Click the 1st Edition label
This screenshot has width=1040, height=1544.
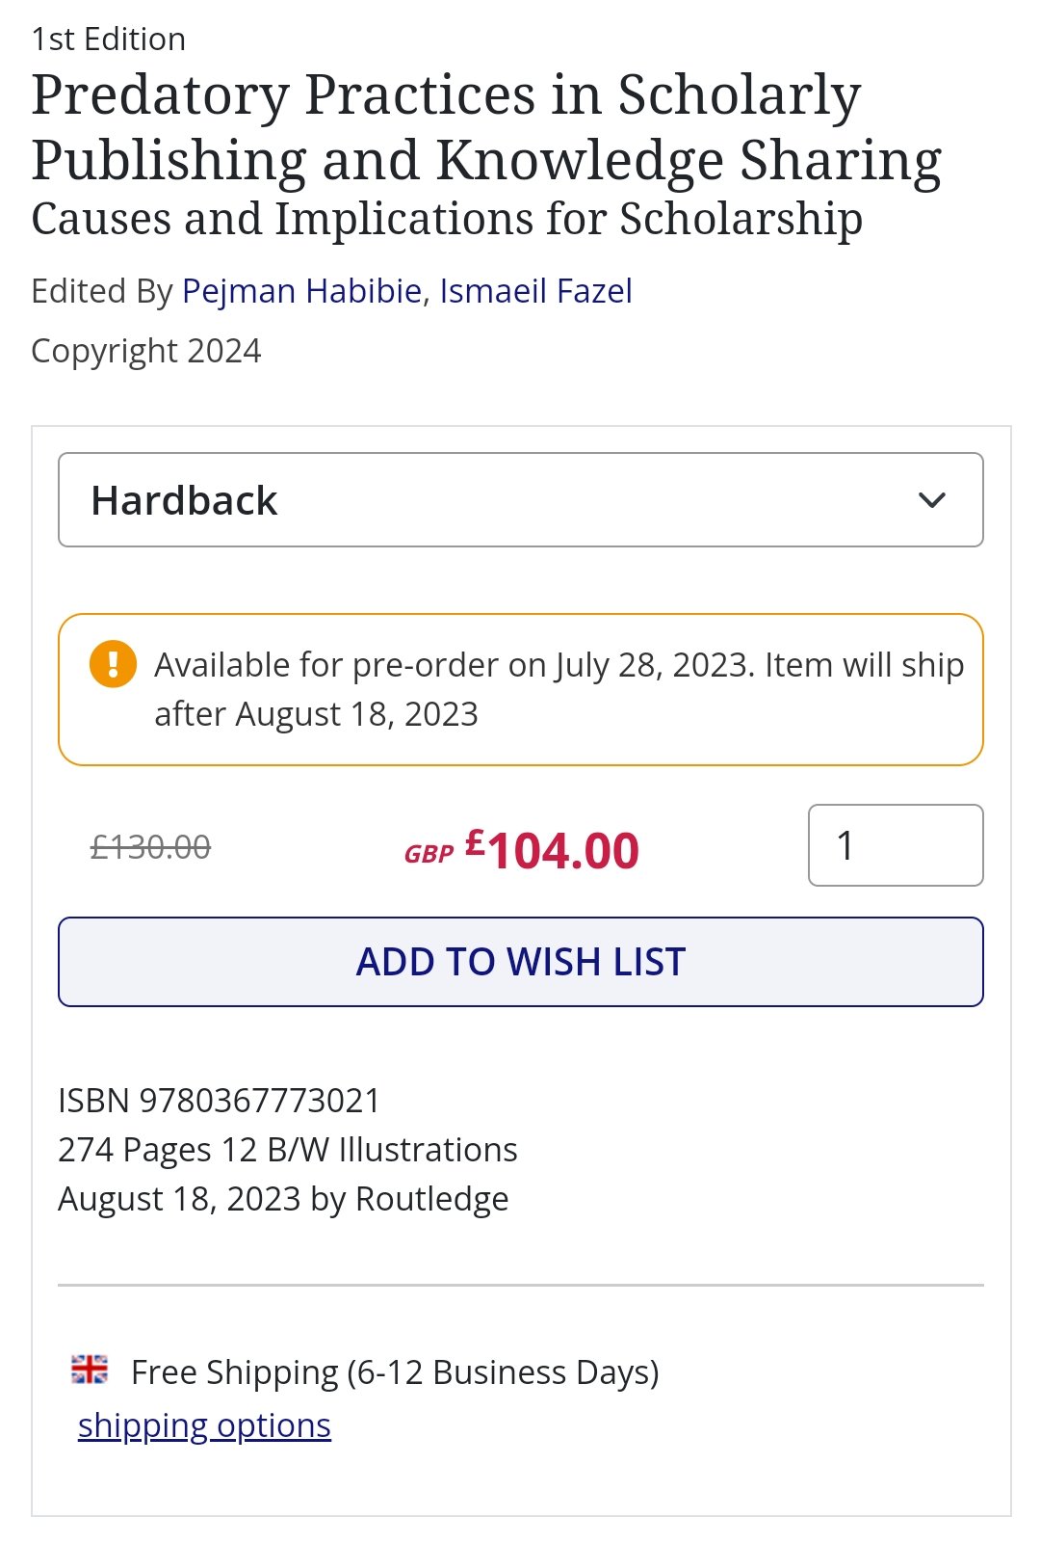108,40
